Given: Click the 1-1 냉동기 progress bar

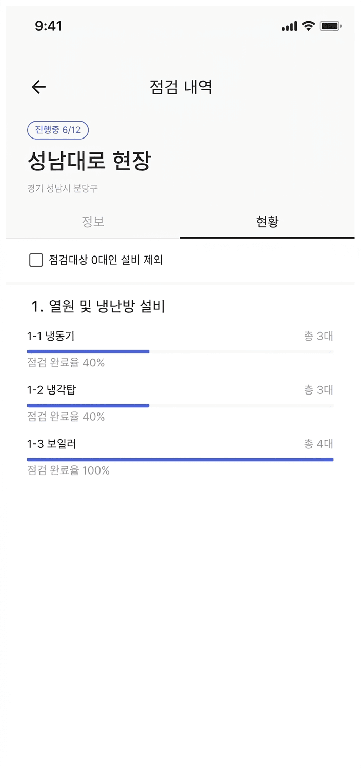Looking at the screenshot, I should [180, 351].
